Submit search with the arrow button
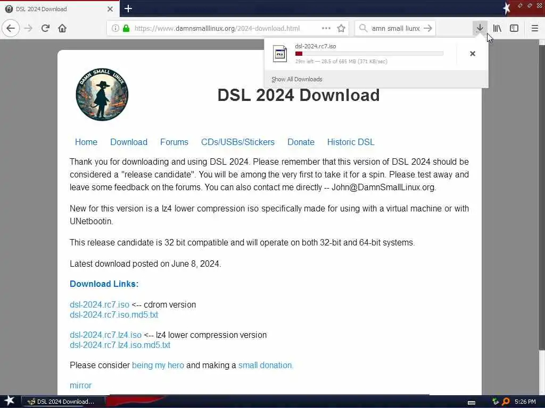 (x=428, y=28)
